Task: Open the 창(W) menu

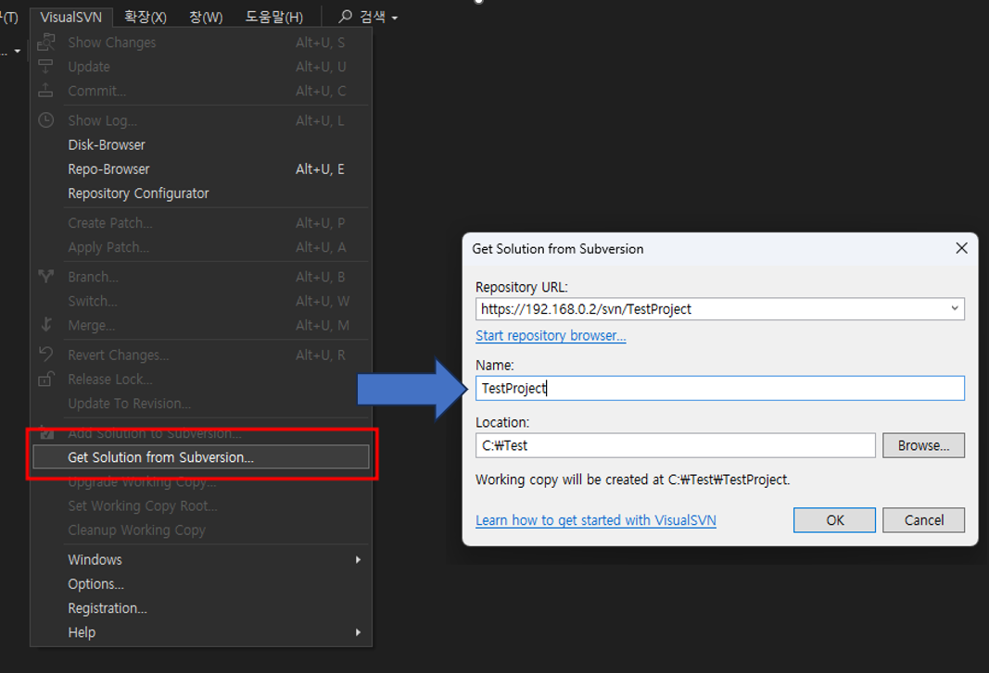Action: coord(207,17)
